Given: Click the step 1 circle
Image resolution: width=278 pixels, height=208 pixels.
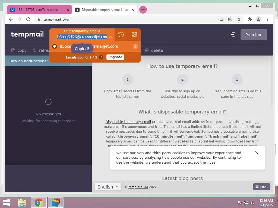Looking at the screenshot, I should pyautogui.click(x=128, y=79).
